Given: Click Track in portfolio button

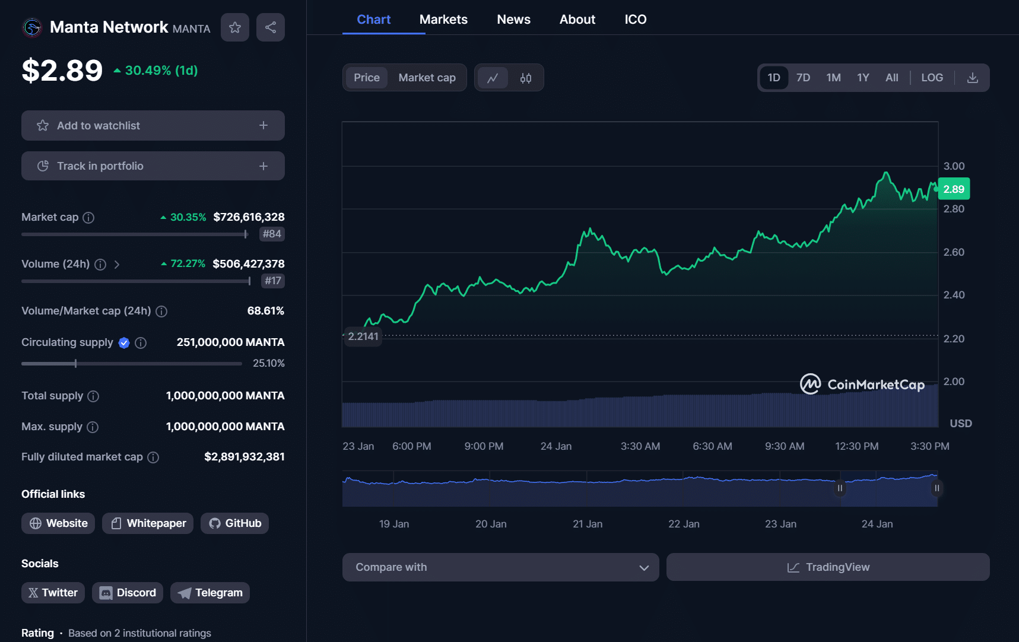Looking at the screenshot, I should point(153,166).
